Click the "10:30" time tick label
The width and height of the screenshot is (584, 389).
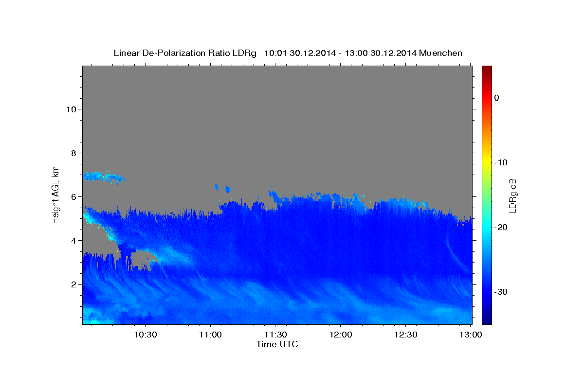146,335
